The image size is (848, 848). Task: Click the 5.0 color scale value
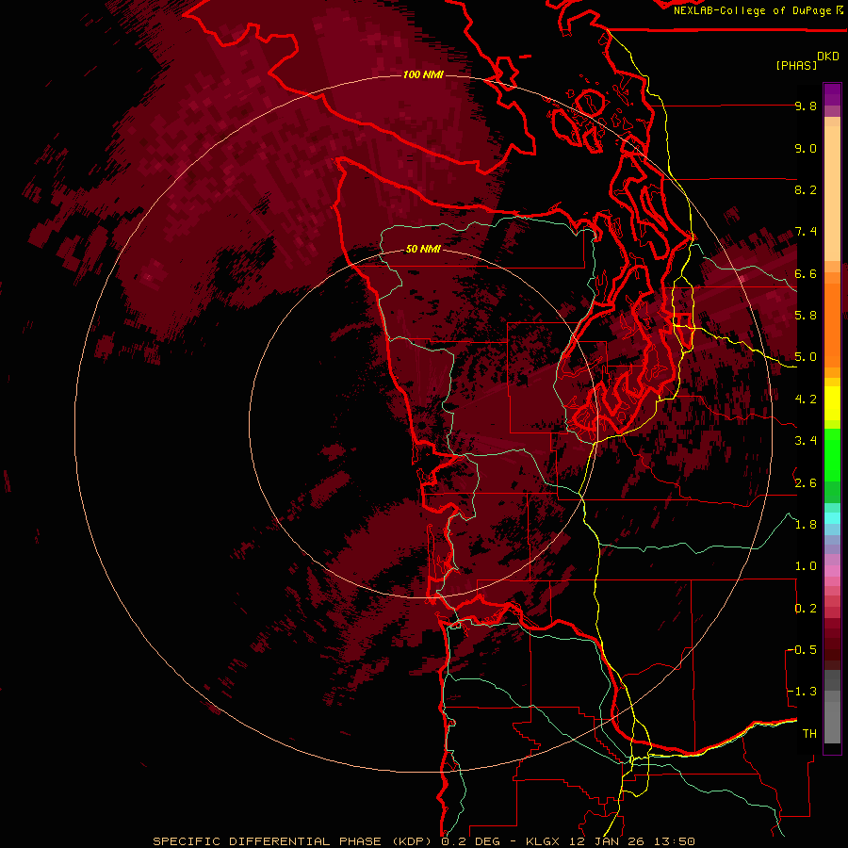coord(806,357)
